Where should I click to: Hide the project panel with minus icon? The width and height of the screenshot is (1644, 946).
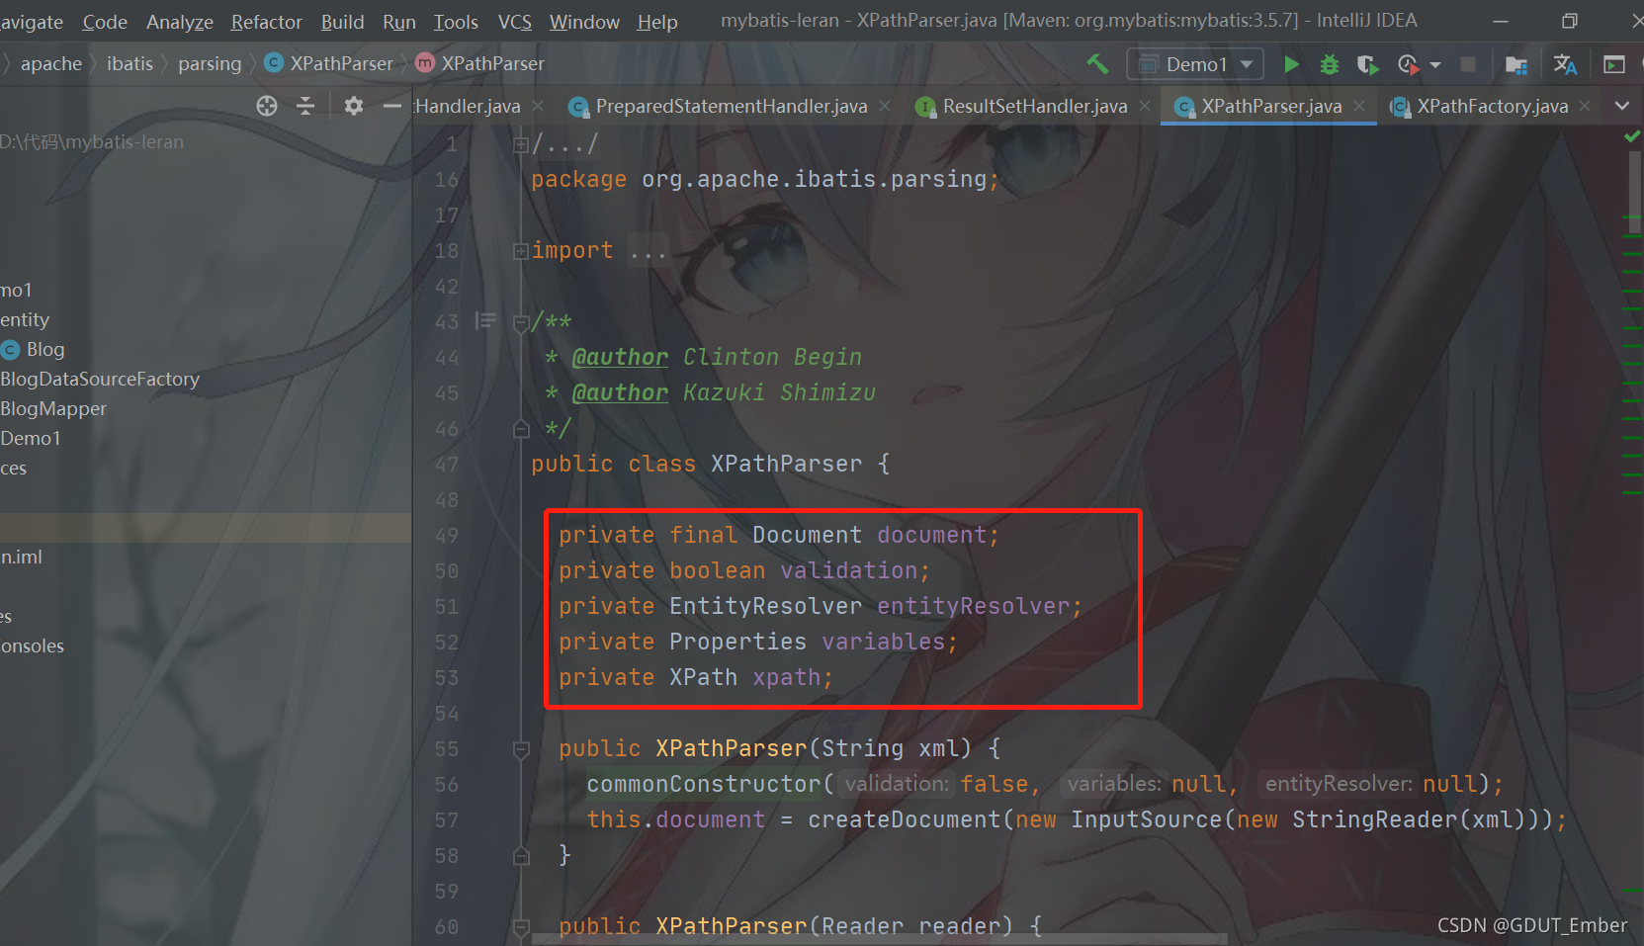point(392,106)
